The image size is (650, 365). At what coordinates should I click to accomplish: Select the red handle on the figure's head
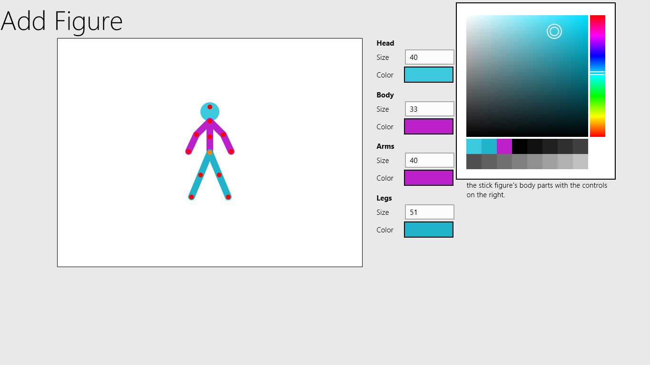(210, 107)
